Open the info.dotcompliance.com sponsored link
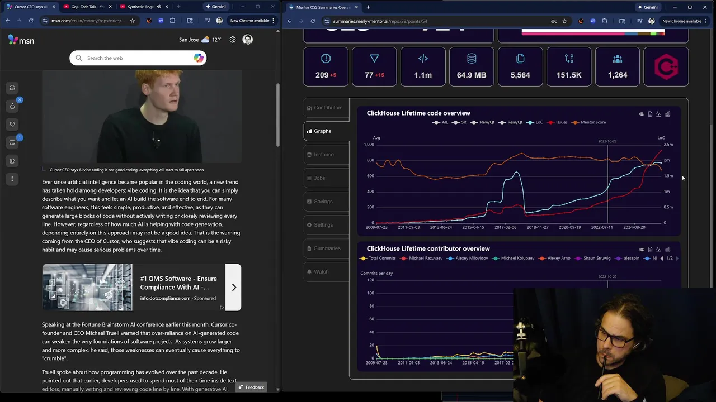The image size is (716, 402). pos(165,298)
